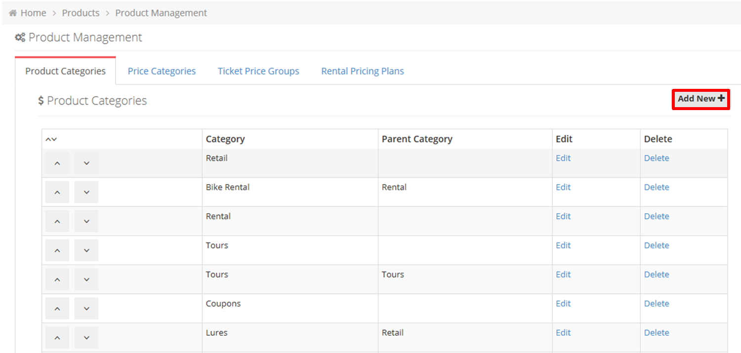Open Products in the breadcrumb
741x353 pixels.
coord(81,13)
